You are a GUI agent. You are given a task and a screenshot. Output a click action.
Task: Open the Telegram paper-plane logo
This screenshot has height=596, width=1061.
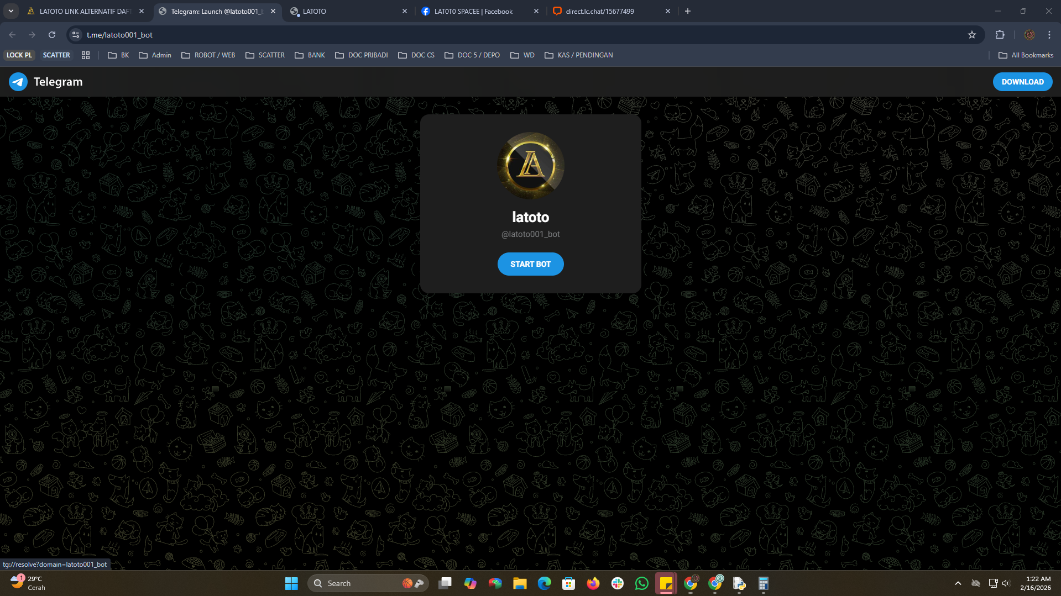18,82
